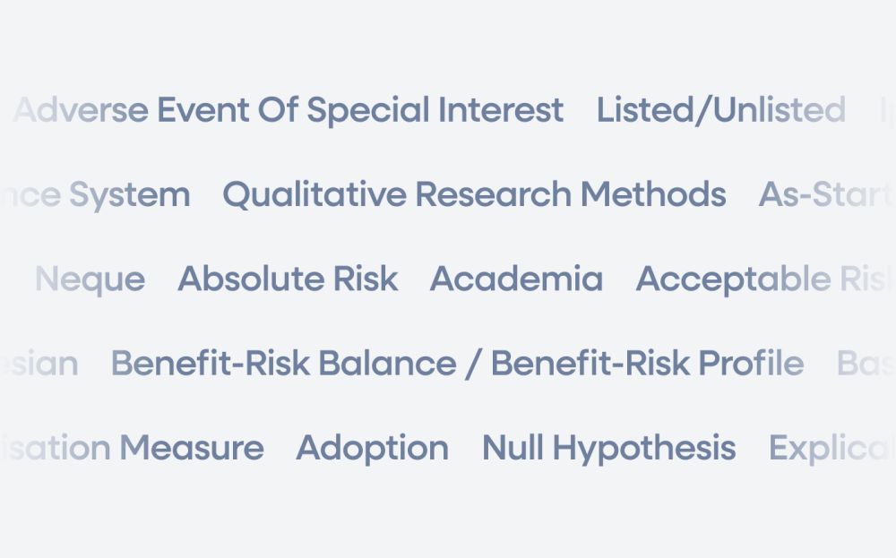
Task: Click the cut-off tag ending in 'sian'
Action: point(40,364)
